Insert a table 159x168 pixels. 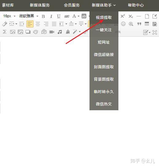coord(147,24)
